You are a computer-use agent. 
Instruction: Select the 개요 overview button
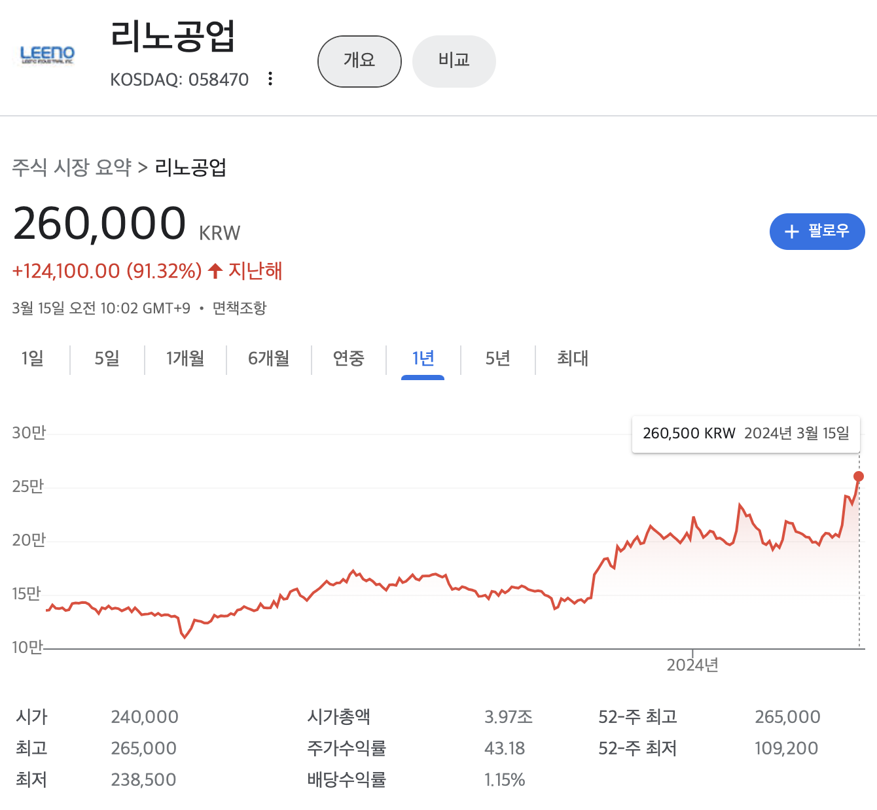click(359, 62)
